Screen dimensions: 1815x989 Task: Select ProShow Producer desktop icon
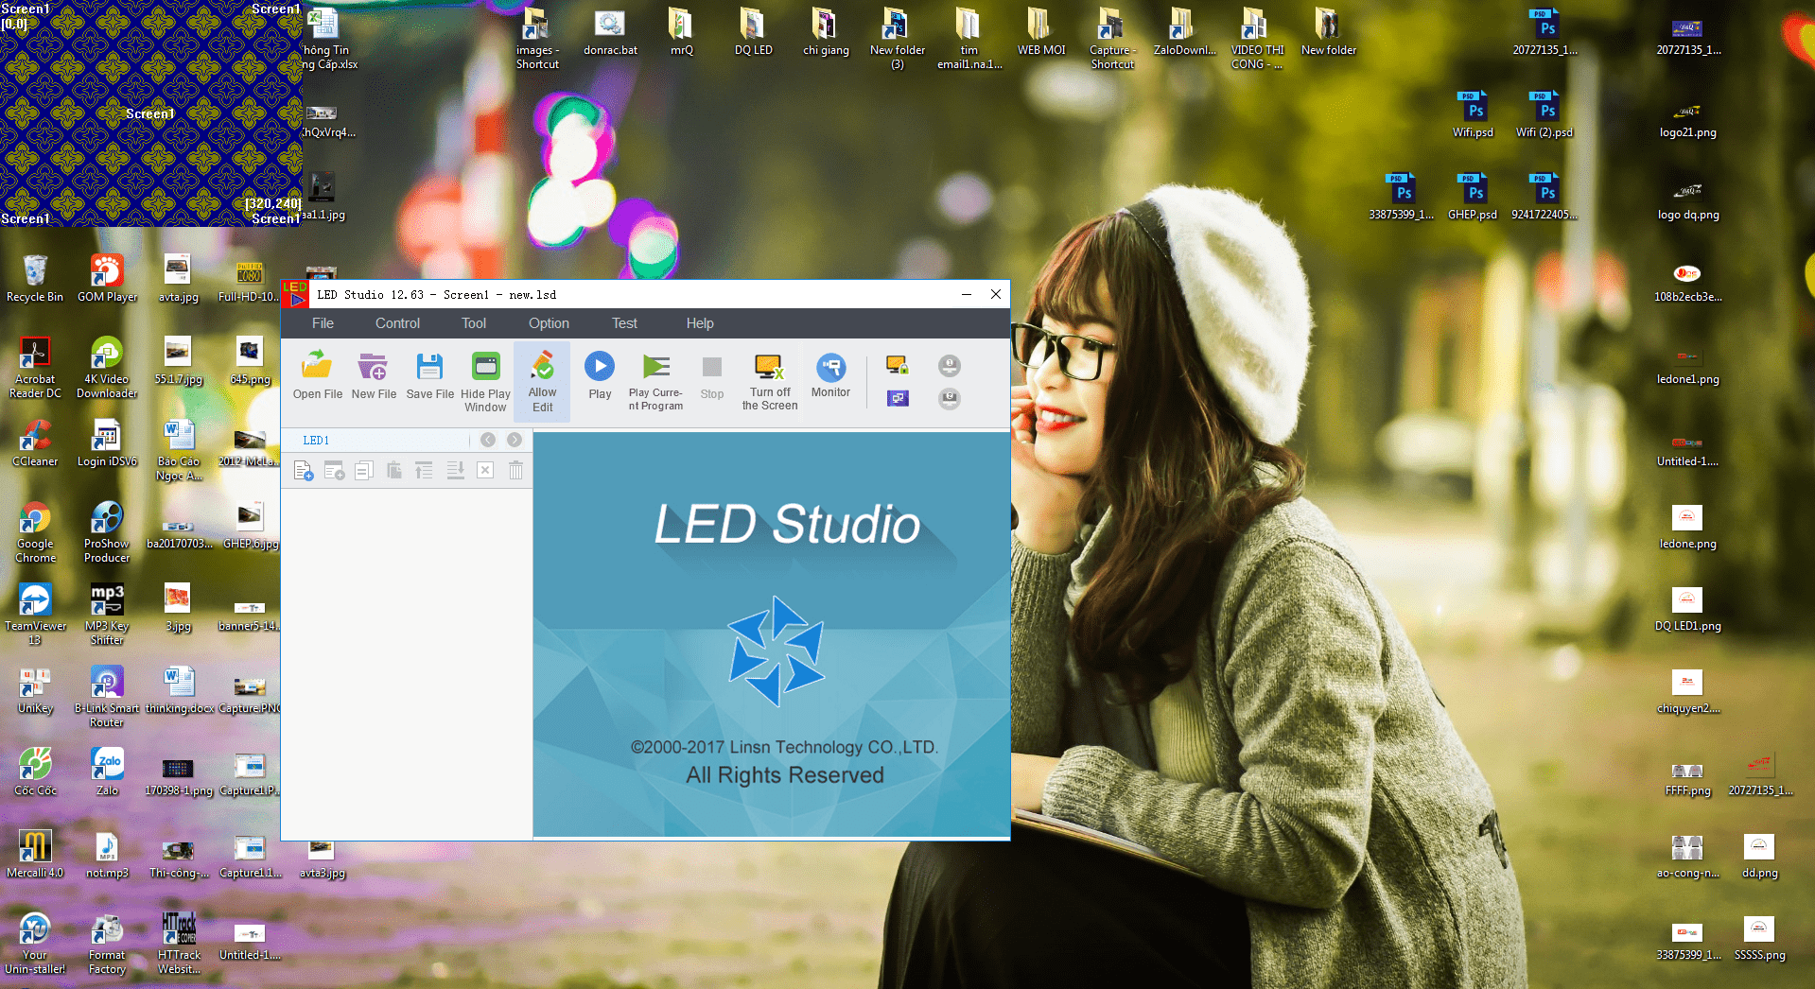coord(107,532)
